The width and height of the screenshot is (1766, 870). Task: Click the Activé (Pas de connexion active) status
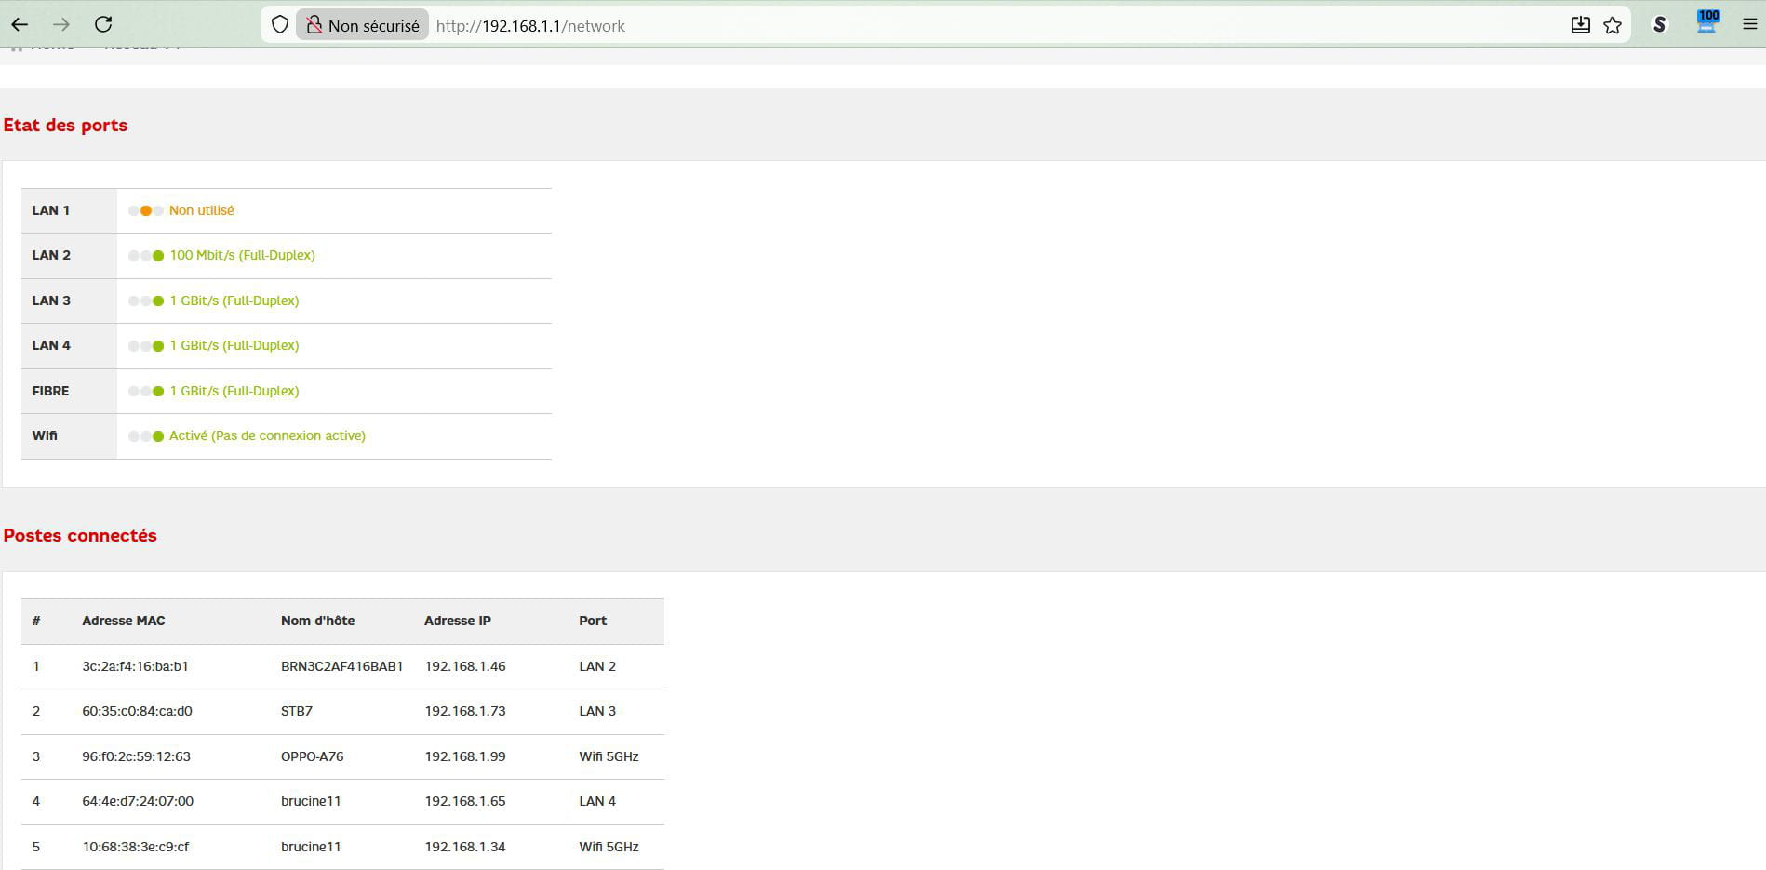(267, 435)
